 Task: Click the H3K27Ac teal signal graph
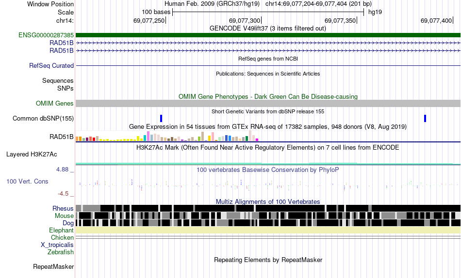point(268,164)
